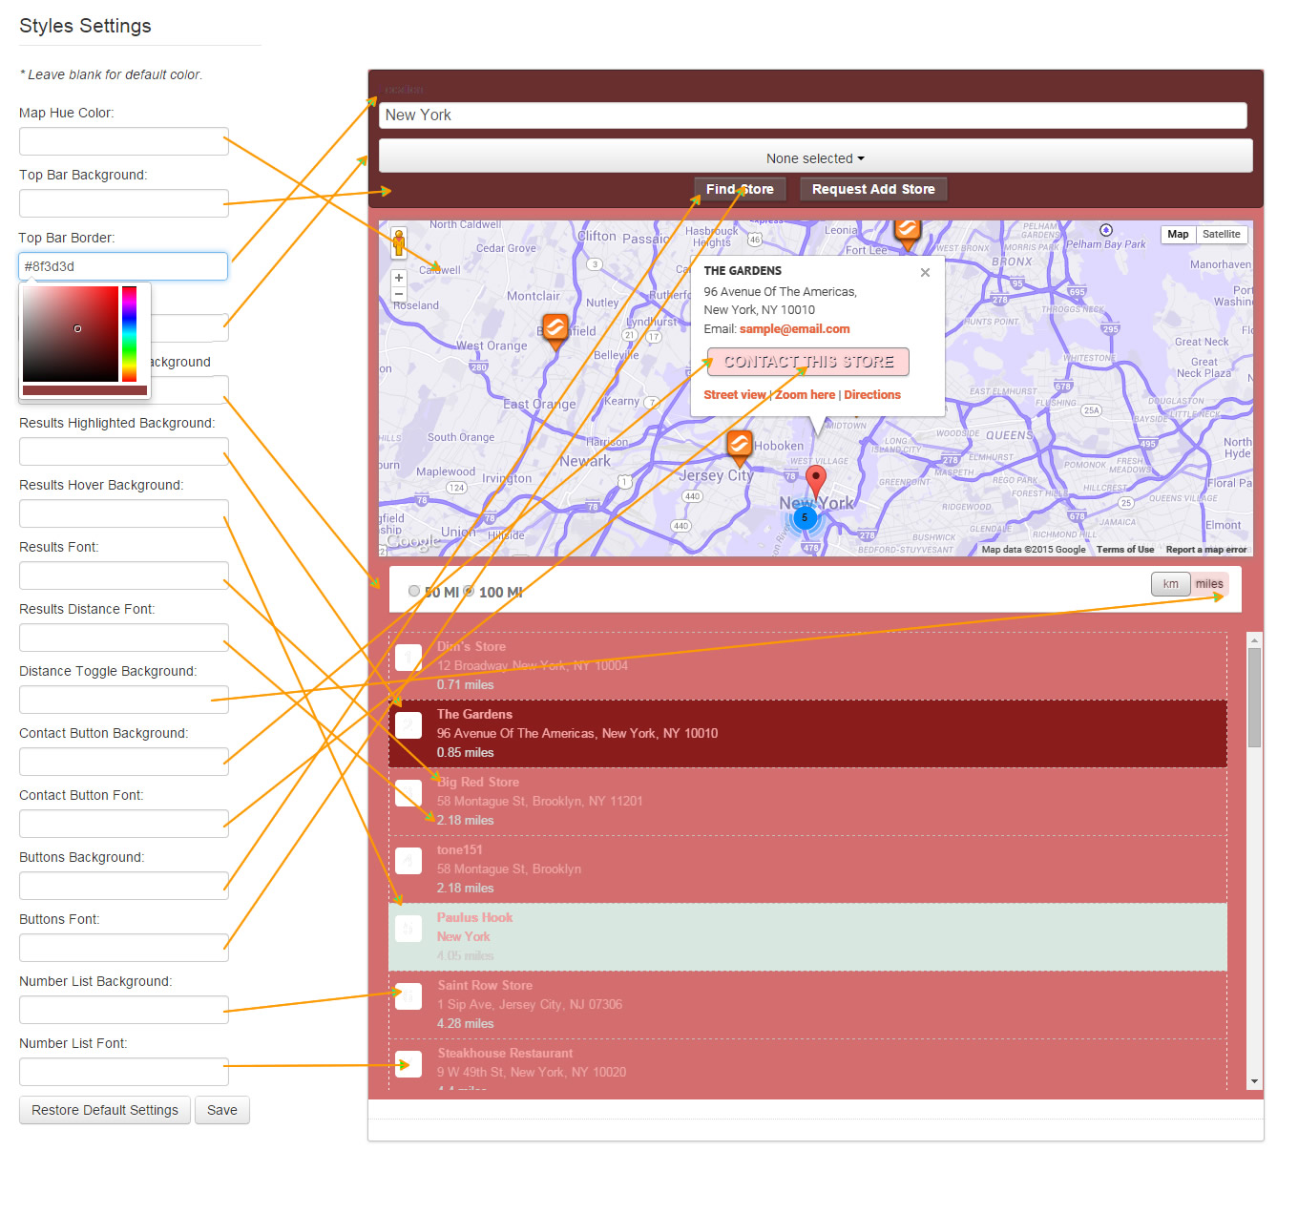Select the Map view tab
Image resolution: width=1298 pixels, height=1214 pixels.
click(x=1178, y=234)
